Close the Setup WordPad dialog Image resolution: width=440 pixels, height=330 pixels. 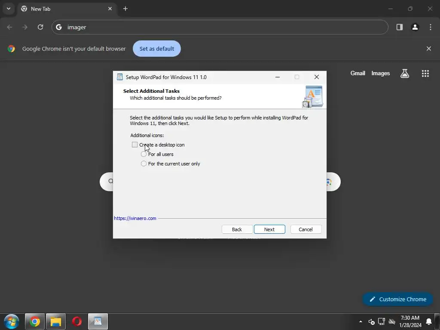coord(317,77)
